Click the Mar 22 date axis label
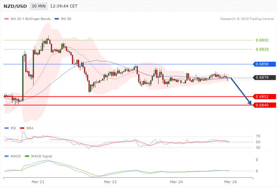The height and width of the screenshot is (188, 277). (x=110, y=182)
